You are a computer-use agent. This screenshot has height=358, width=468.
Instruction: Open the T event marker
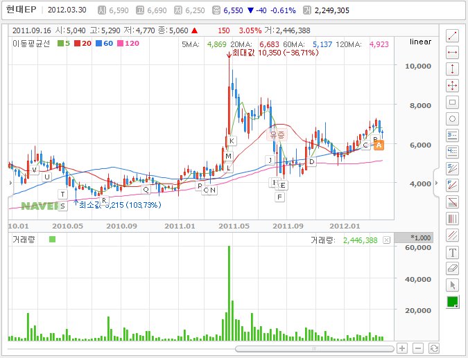62,195
